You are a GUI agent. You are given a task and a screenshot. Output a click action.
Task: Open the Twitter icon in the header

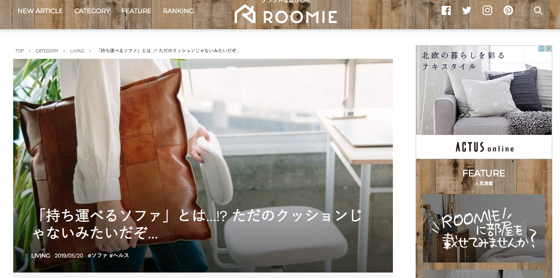point(467,10)
